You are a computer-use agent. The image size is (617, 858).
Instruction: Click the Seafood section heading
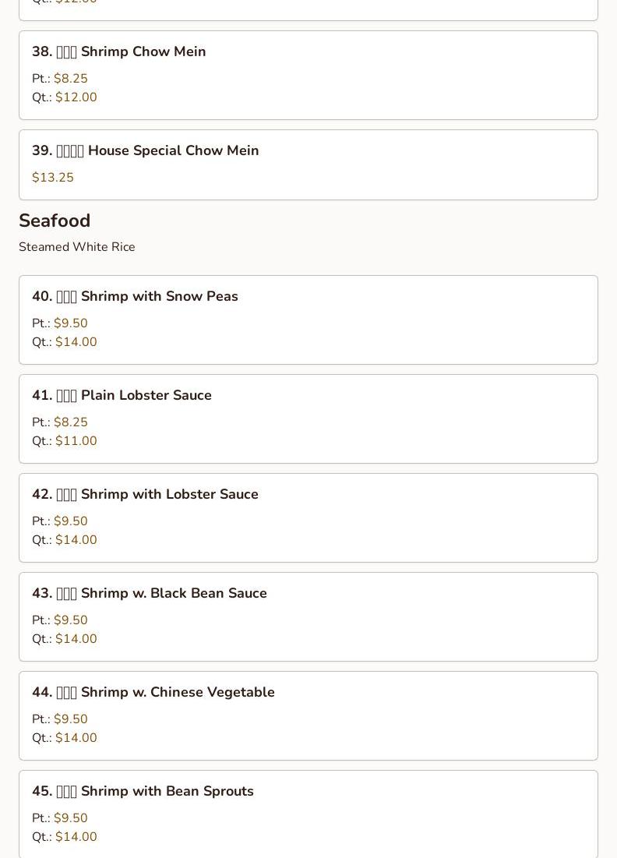point(55,221)
